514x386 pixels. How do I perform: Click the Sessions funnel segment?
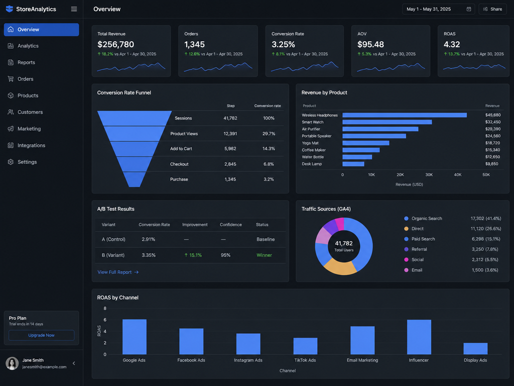click(135, 118)
